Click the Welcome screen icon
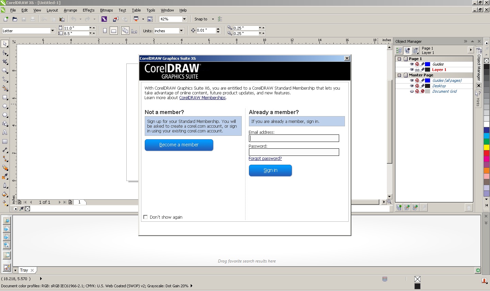Image resolution: width=490 pixels, height=291 pixels. [150, 19]
